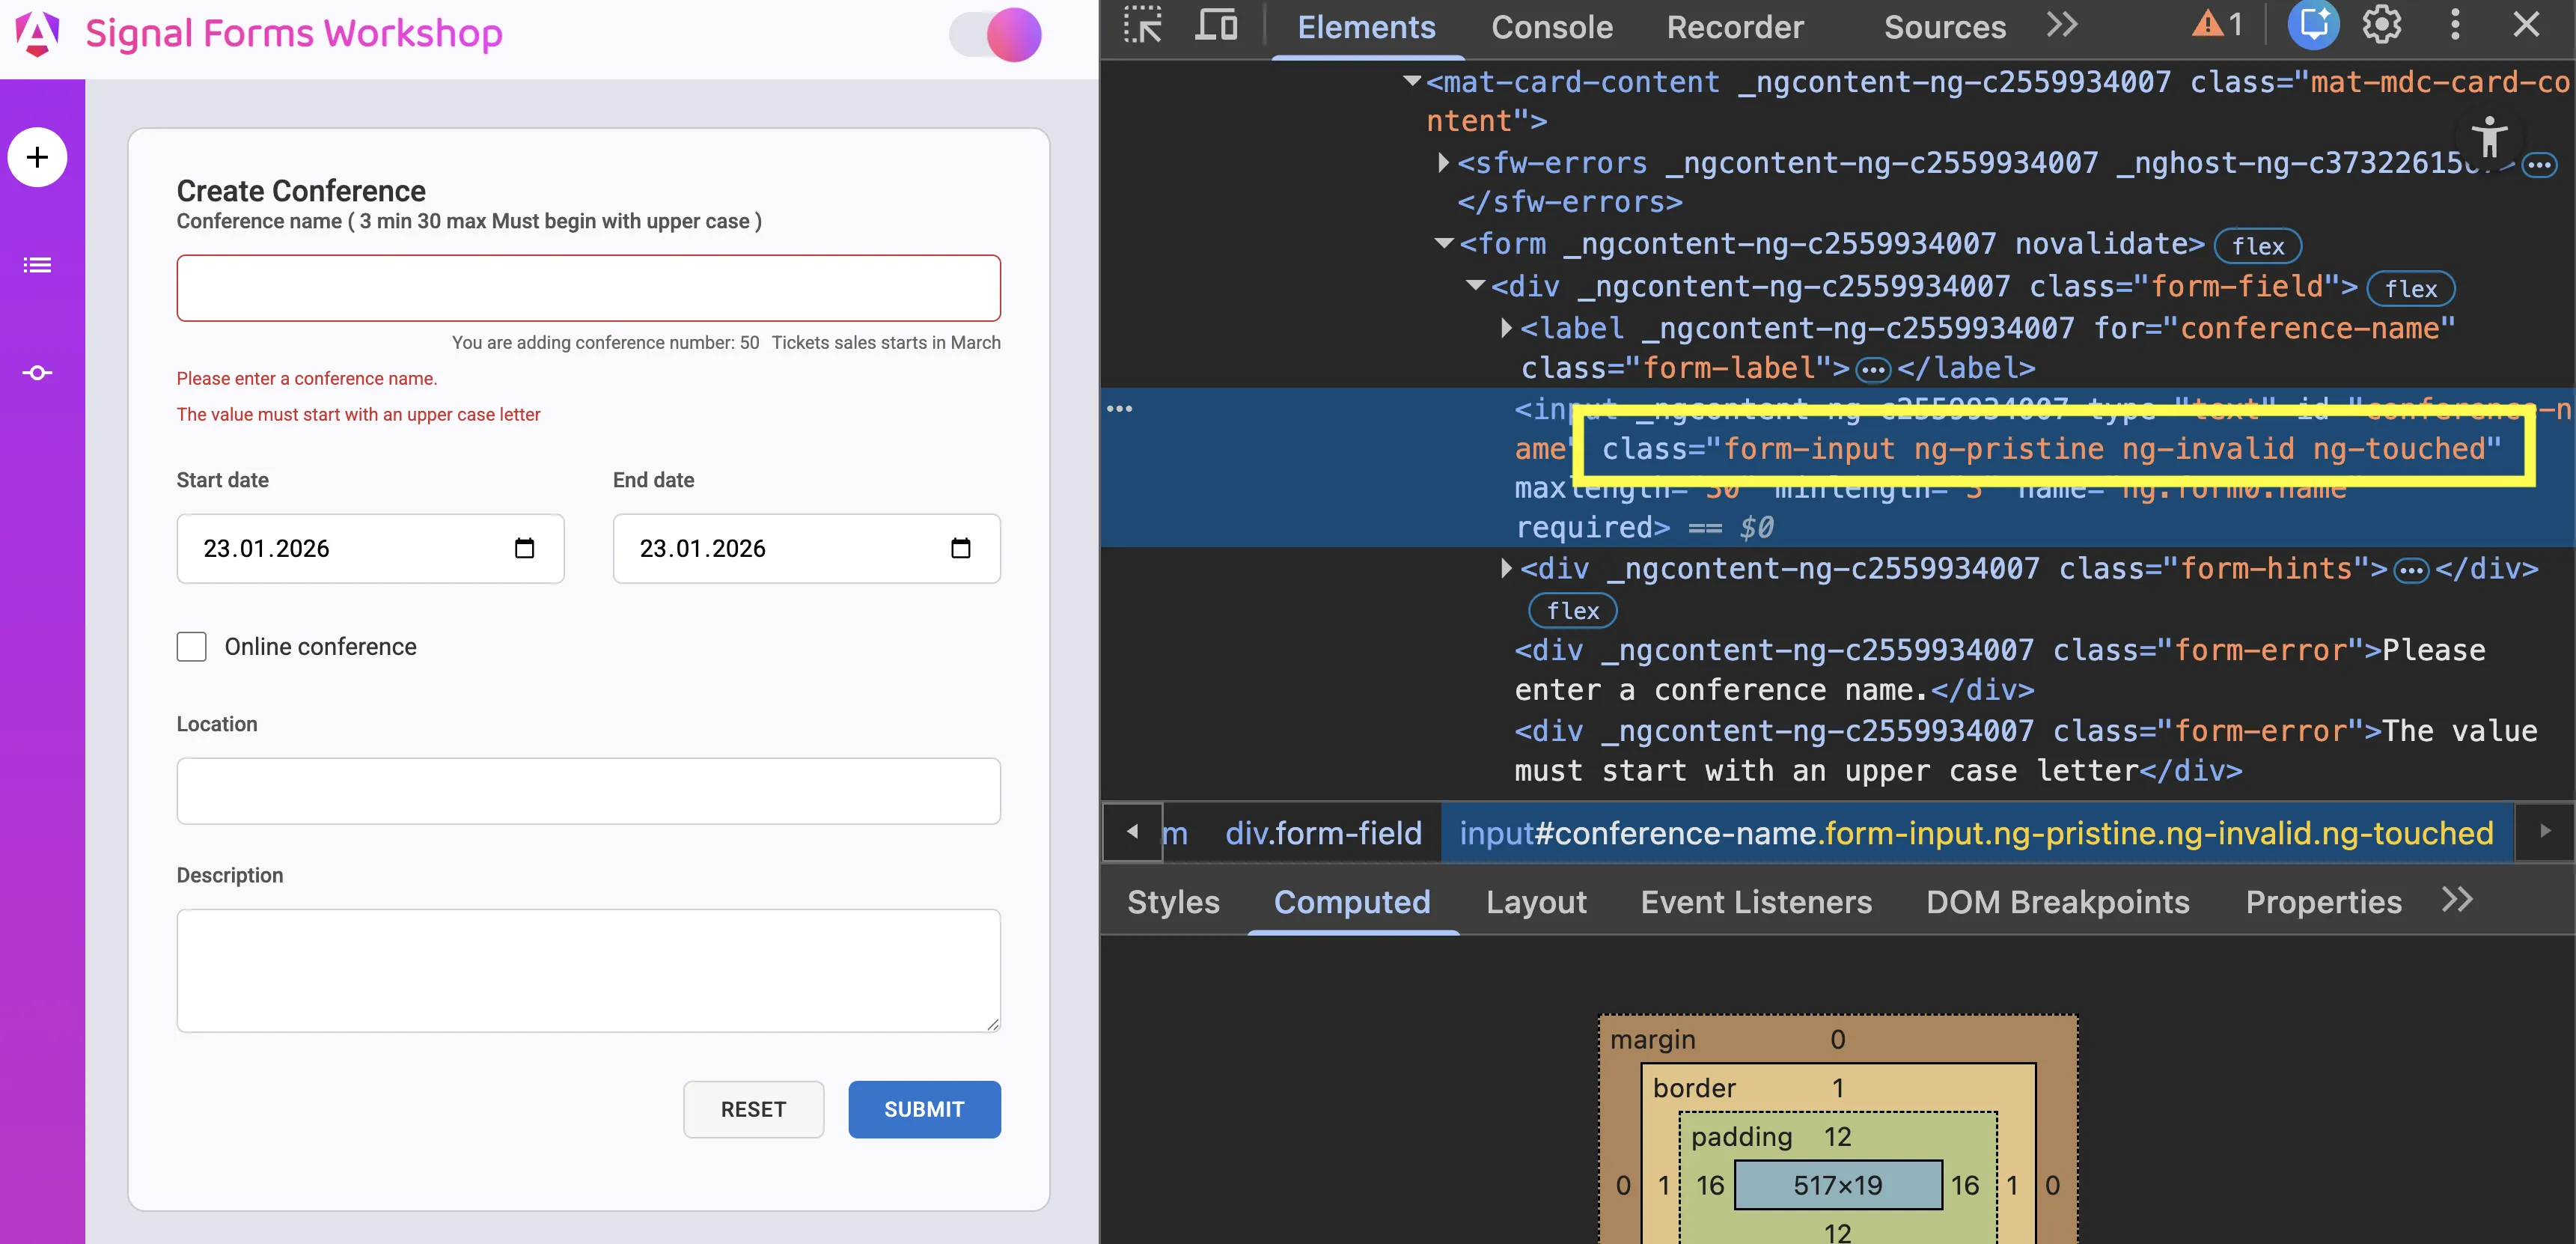
Task: Open the Start date calendar picker
Action: click(x=524, y=548)
